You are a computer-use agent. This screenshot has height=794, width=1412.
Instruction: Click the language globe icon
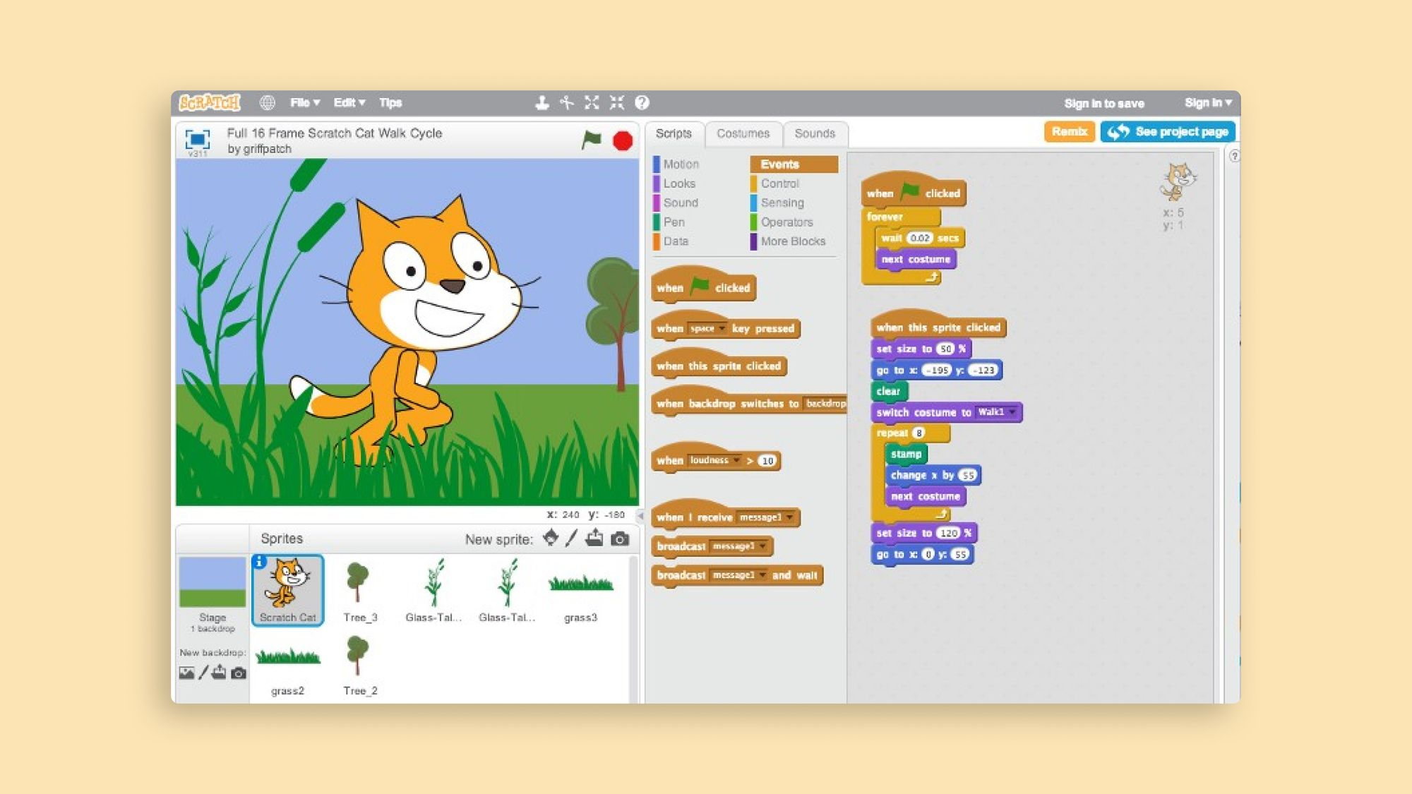point(267,103)
